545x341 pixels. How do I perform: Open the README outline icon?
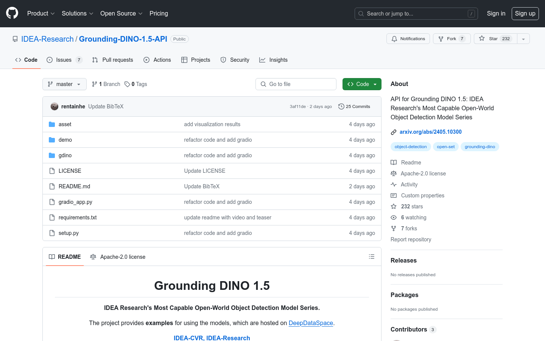coord(372,257)
